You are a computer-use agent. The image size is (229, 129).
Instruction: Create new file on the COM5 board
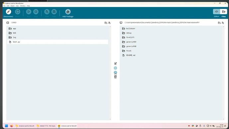[x=110, y=23]
